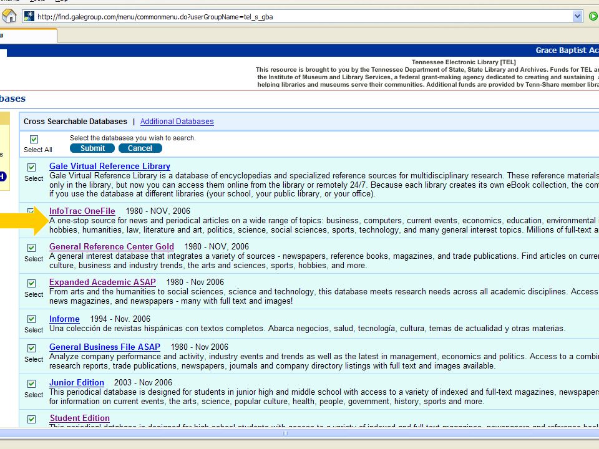Toggle the Select All checkbox

tap(34, 139)
